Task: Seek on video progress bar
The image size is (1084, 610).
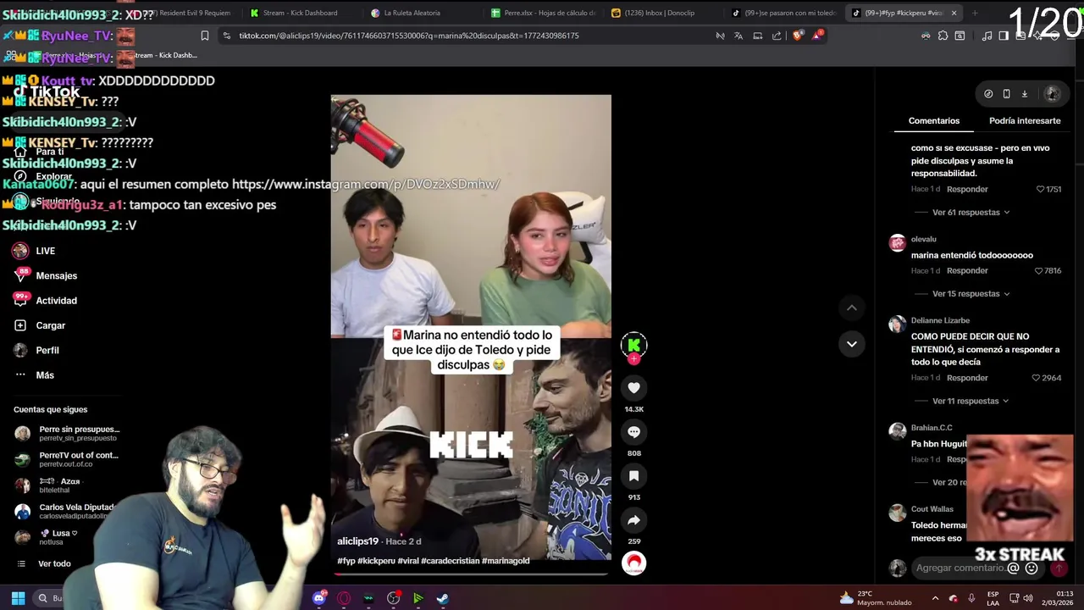Action: click(471, 574)
